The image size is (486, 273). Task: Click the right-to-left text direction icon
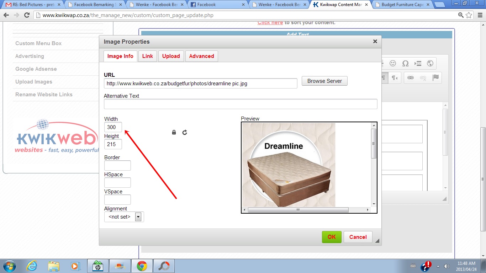(395, 78)
